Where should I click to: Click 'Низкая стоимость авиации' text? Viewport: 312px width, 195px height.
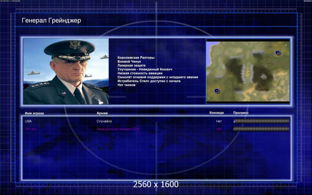pyautogui.click(x=140, y=73)
